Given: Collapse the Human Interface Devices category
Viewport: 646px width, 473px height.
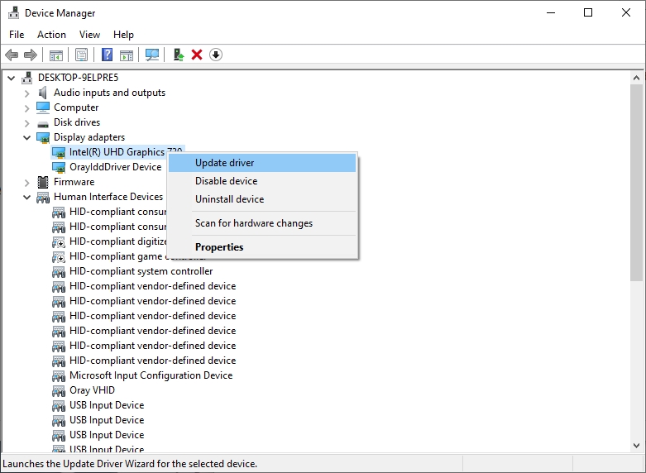Looking at the screenshot, I should (26, 198).
